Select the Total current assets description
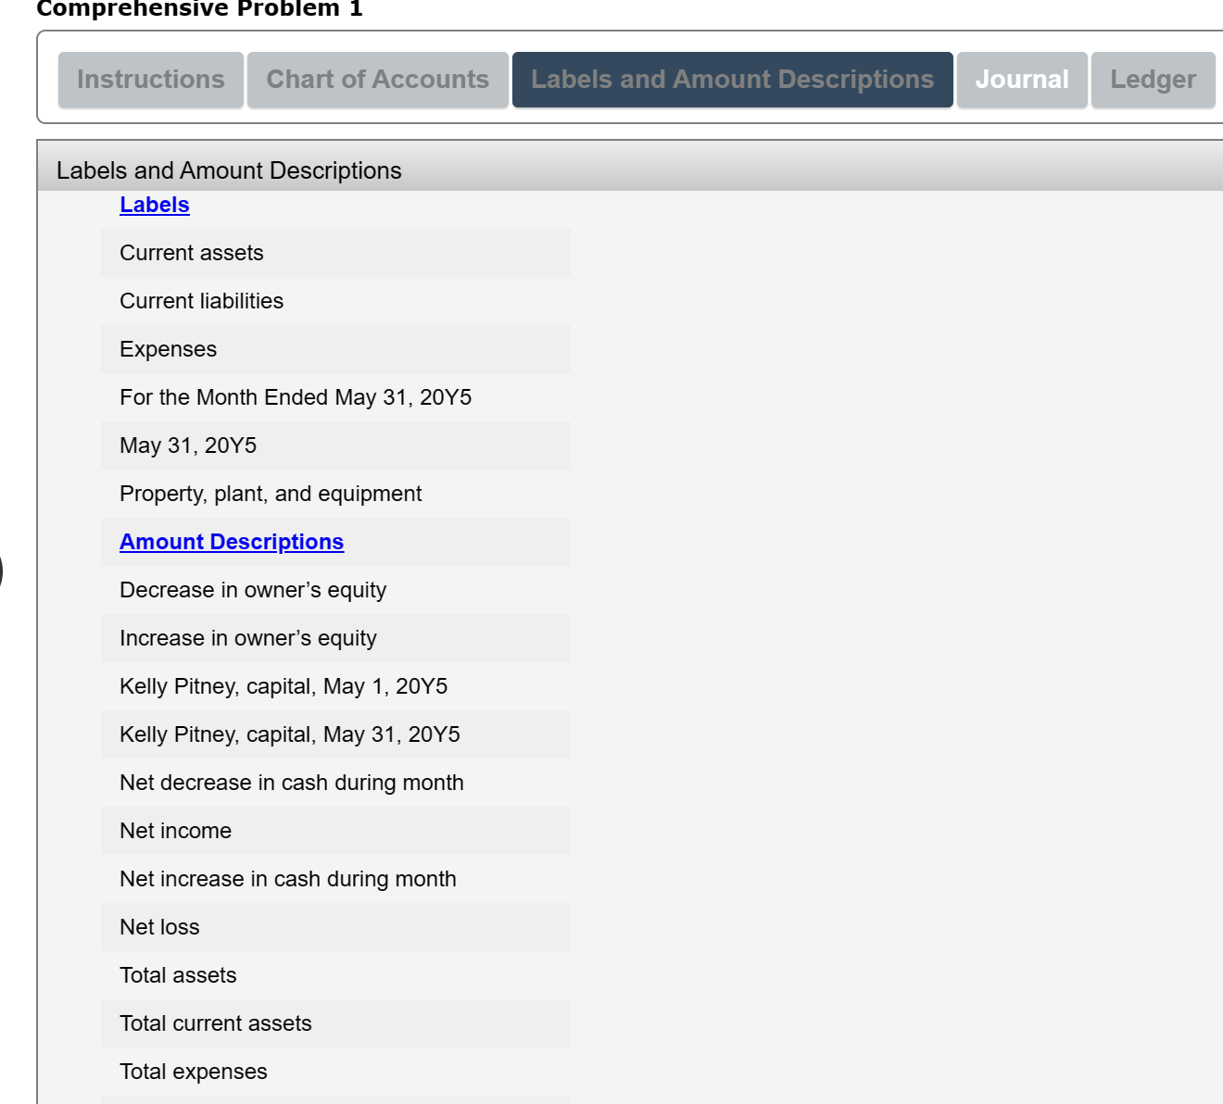1223x1104 pixels. [215, 1023]
